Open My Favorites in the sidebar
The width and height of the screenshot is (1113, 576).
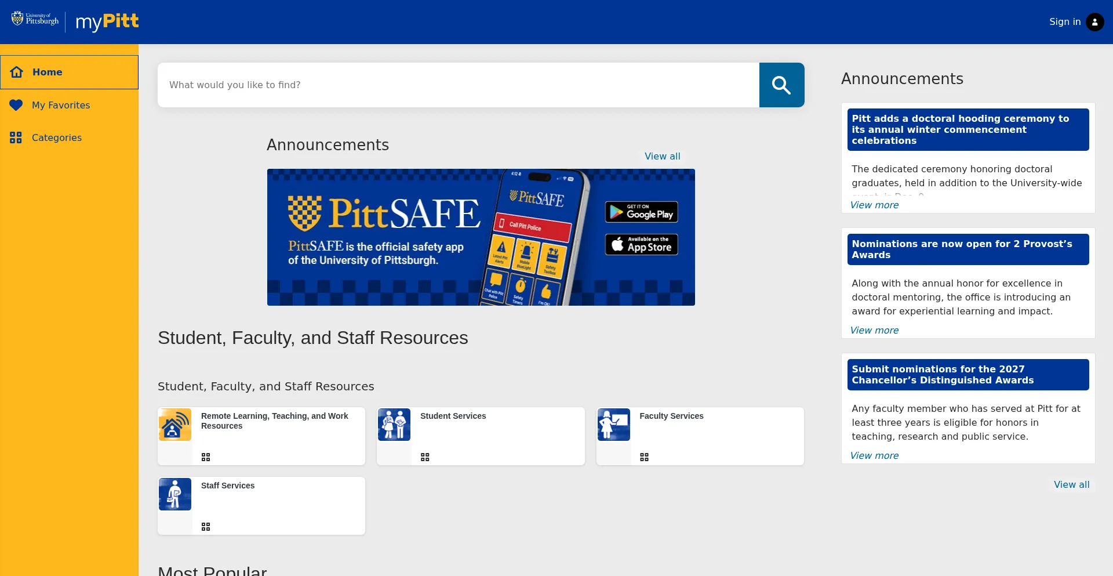[x=69, y=105]
